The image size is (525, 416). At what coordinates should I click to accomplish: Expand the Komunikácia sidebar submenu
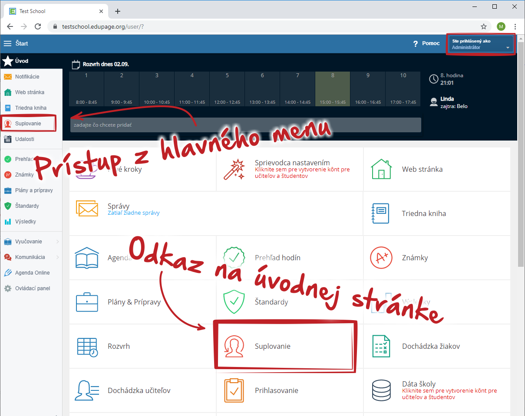point(30,257)
